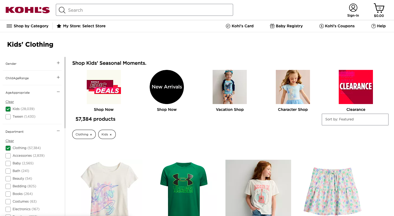
Task: Select My Store: Select Store
Action: pos(81,26)
